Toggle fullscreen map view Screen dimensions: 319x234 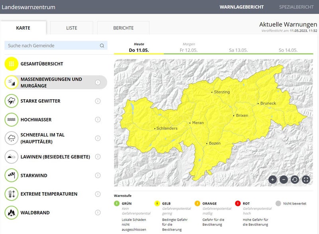[x=306, y=179]
